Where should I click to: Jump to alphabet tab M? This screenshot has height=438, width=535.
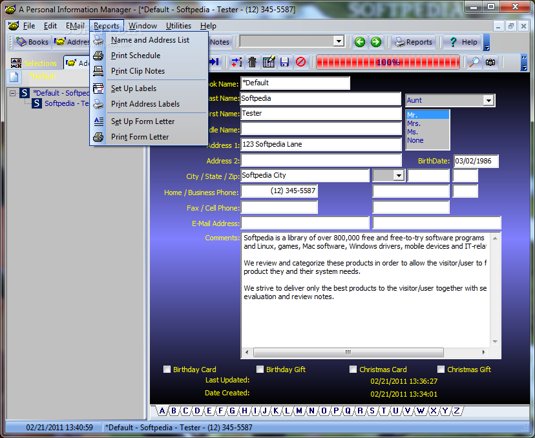[299, 411]
